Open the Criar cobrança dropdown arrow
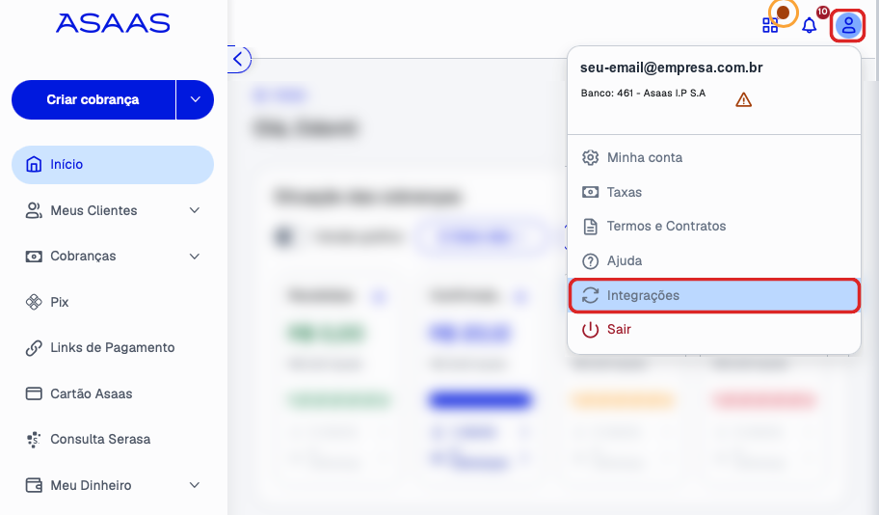 pos(195,100)
